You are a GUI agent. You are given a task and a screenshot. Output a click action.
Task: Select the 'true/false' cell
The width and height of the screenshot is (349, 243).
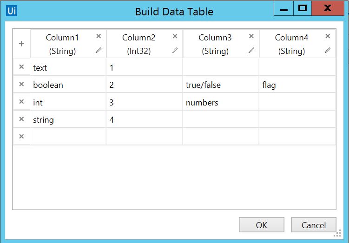coord(221,85)
